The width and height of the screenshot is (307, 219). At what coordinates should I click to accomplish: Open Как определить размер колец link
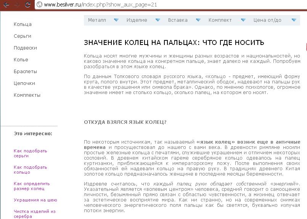pos(32,186)
